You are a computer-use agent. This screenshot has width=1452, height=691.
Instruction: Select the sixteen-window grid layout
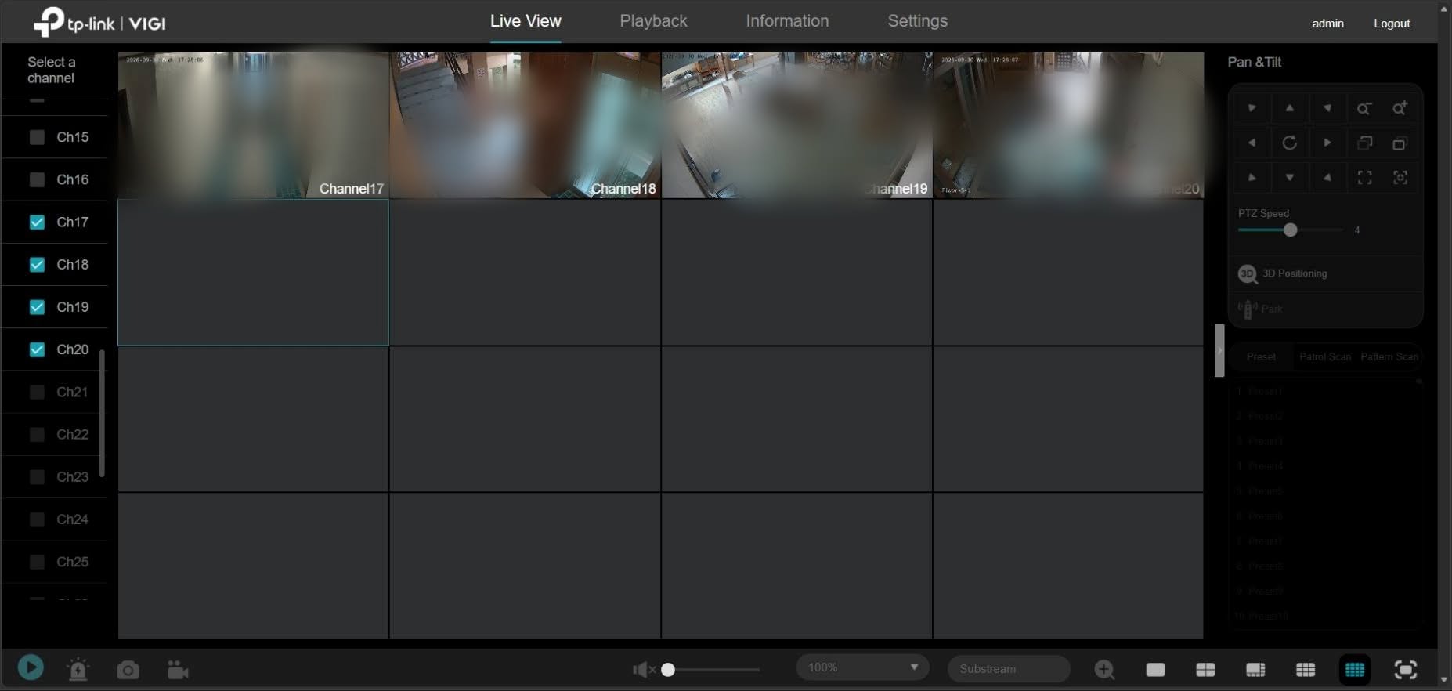click(1355, 670)
